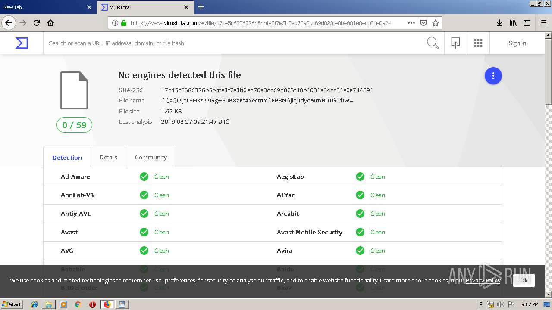
Task: Go back with the browser back arrow
Action: pyautogui.click(x=9, y=23)
